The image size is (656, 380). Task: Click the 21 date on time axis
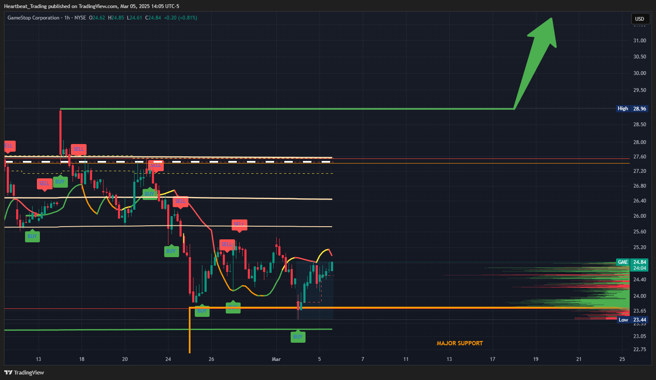point(579,359)
